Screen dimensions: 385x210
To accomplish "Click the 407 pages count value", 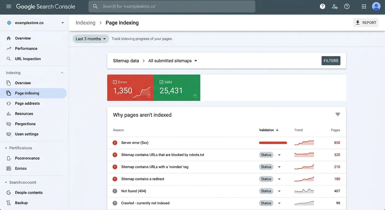I will point(337,191).
